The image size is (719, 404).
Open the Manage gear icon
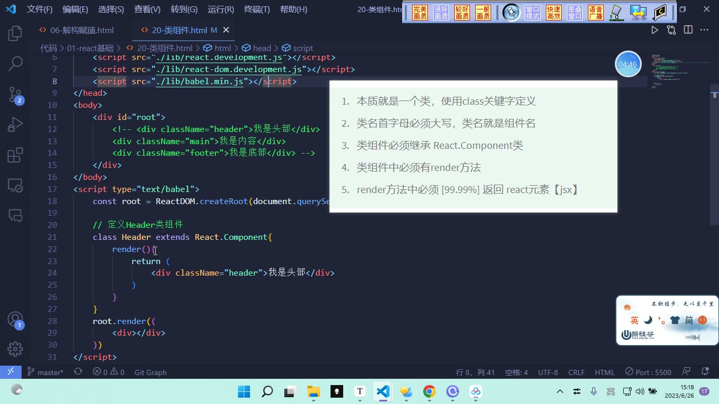click(15, 349)
